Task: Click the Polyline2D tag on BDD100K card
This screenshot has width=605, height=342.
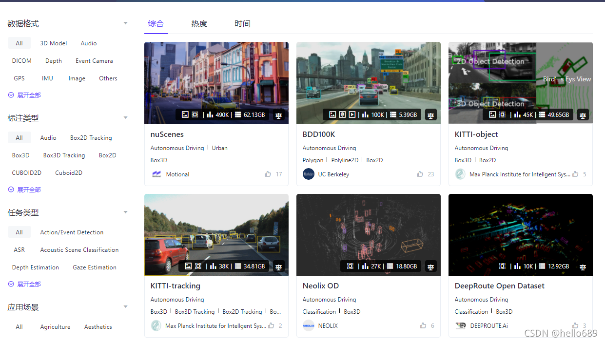Action: click(x=345, y=160)
